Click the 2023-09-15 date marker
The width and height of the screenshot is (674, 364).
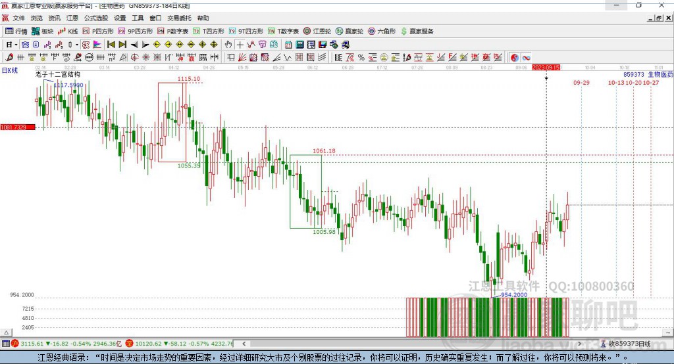point(546,68)
